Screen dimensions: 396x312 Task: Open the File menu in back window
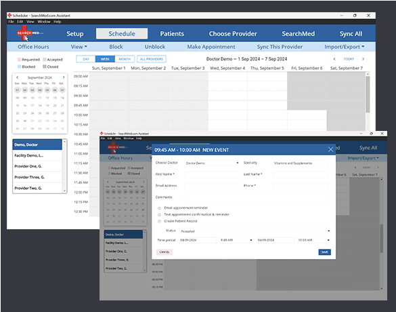[11, 22]
